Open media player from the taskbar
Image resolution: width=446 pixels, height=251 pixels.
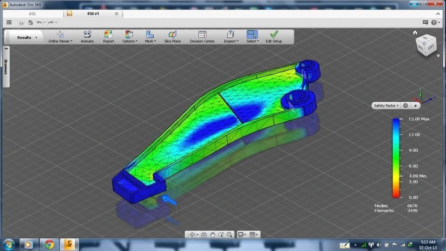[28, 244]
